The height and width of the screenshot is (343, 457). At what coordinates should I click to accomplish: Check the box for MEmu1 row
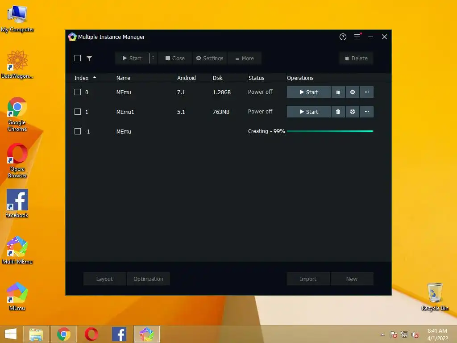pyautogui.click(x=78, y=112)
